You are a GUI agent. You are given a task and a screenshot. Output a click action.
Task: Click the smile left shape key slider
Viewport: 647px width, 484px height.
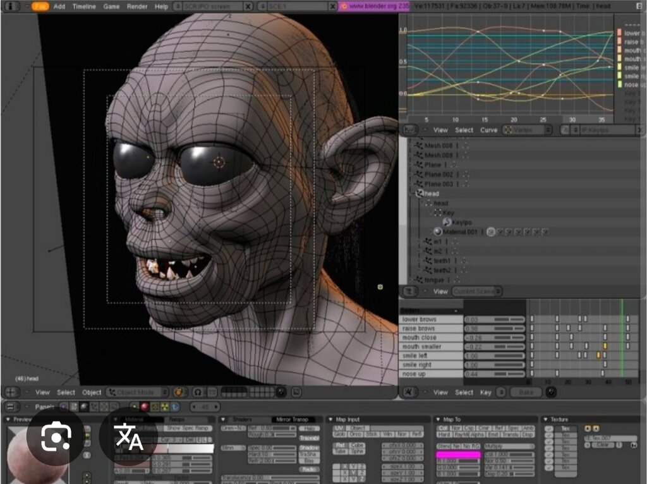(x=494, y=356)
